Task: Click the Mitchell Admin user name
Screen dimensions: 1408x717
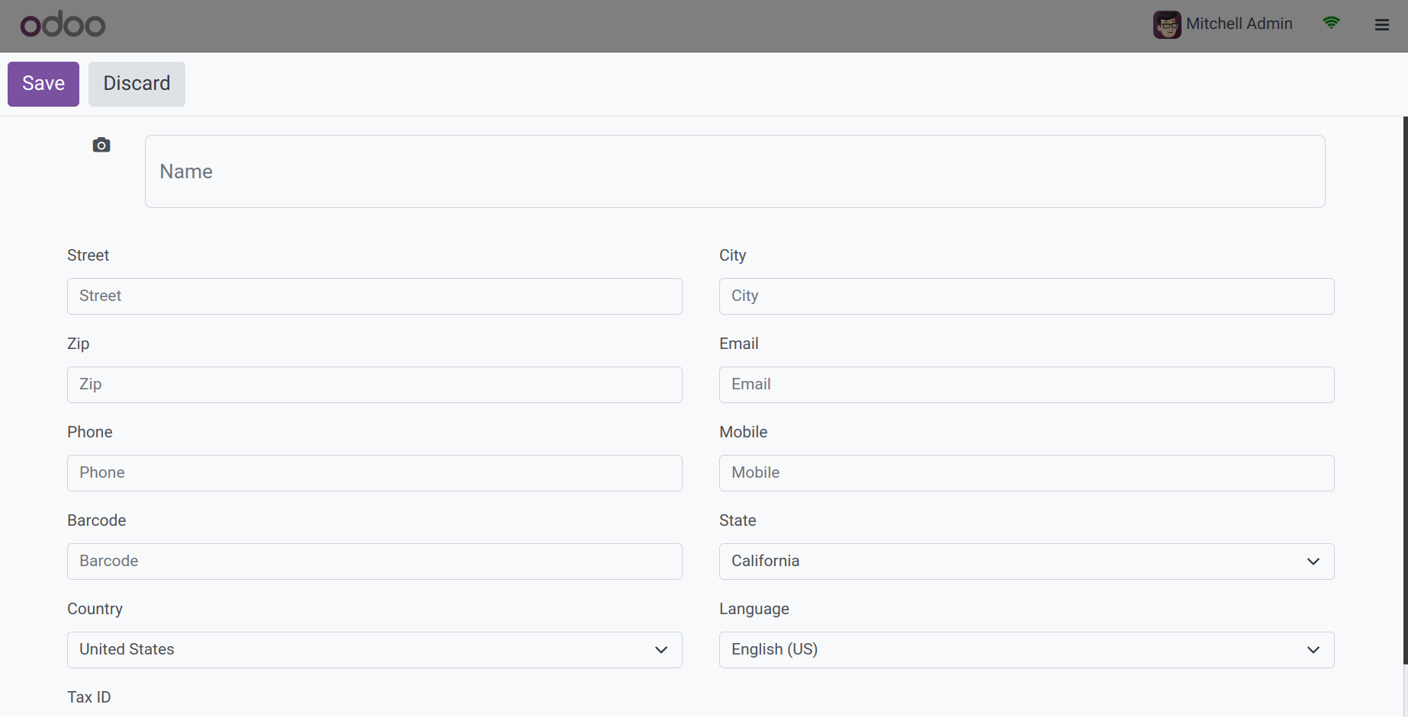Action: 1239,24
